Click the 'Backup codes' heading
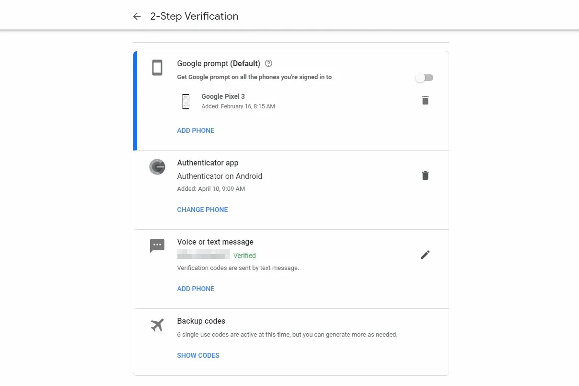 coord(201,321)
